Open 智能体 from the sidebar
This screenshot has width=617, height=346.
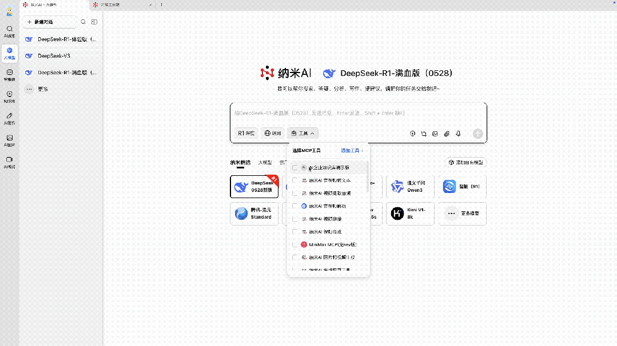(10, 75)
